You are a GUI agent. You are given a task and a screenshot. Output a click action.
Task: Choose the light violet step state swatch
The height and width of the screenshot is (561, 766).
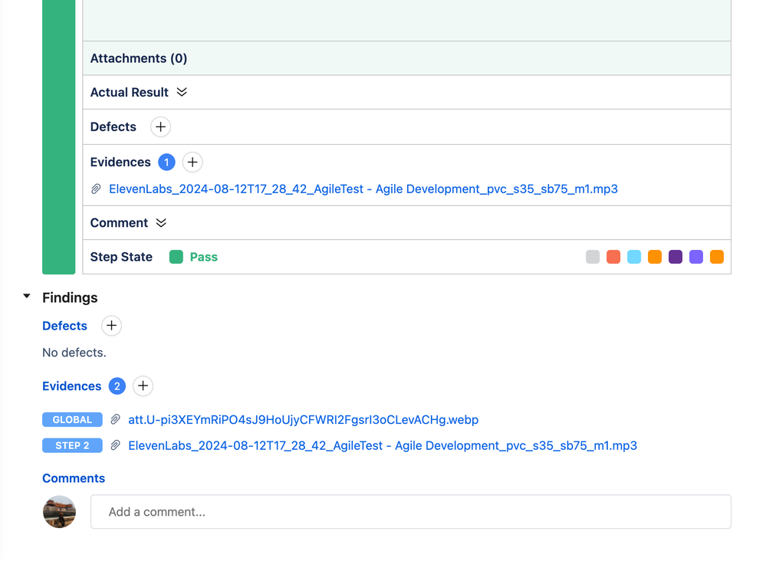(x=696, y=257)
